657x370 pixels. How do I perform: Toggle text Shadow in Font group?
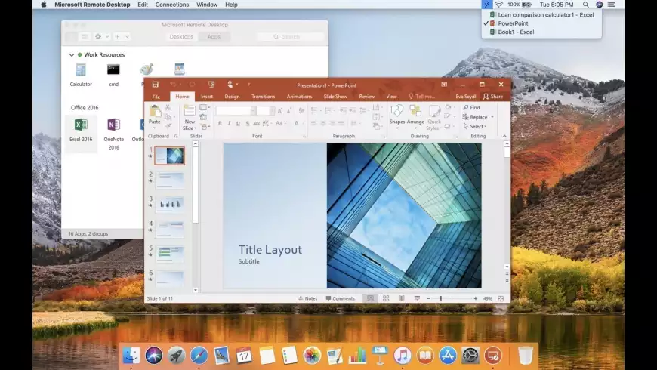coord(247,123)
